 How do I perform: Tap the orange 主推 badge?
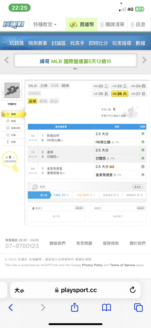pos(112,167)
